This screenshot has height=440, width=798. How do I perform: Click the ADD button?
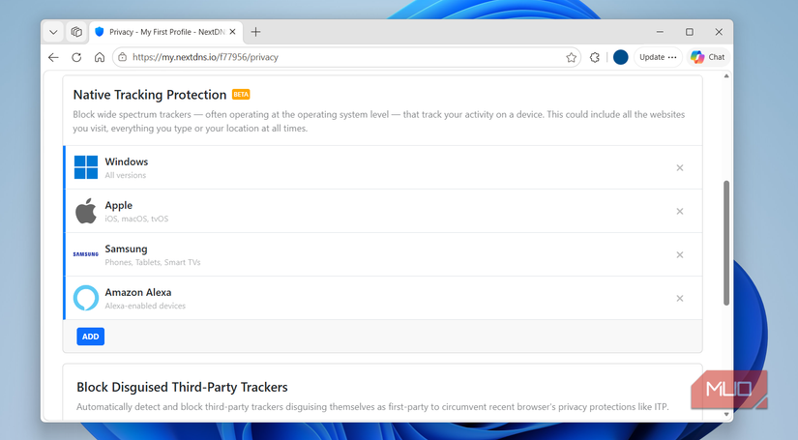click(x=91, y=337)
